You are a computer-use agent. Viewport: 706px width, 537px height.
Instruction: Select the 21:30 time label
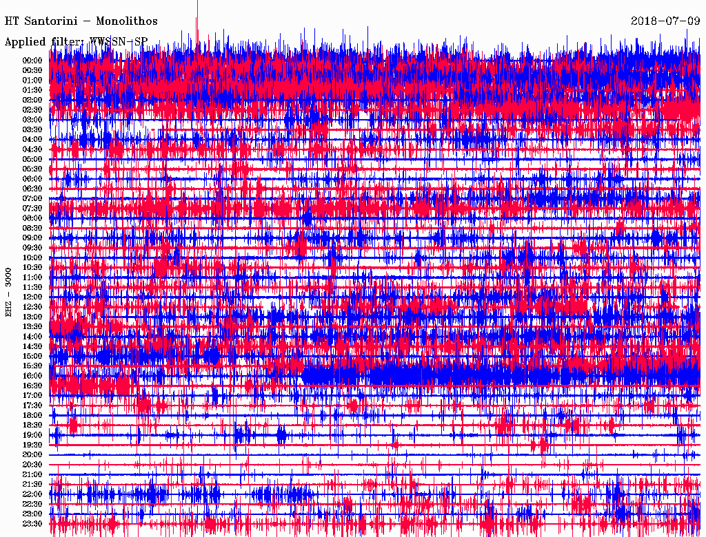point(32,485)
